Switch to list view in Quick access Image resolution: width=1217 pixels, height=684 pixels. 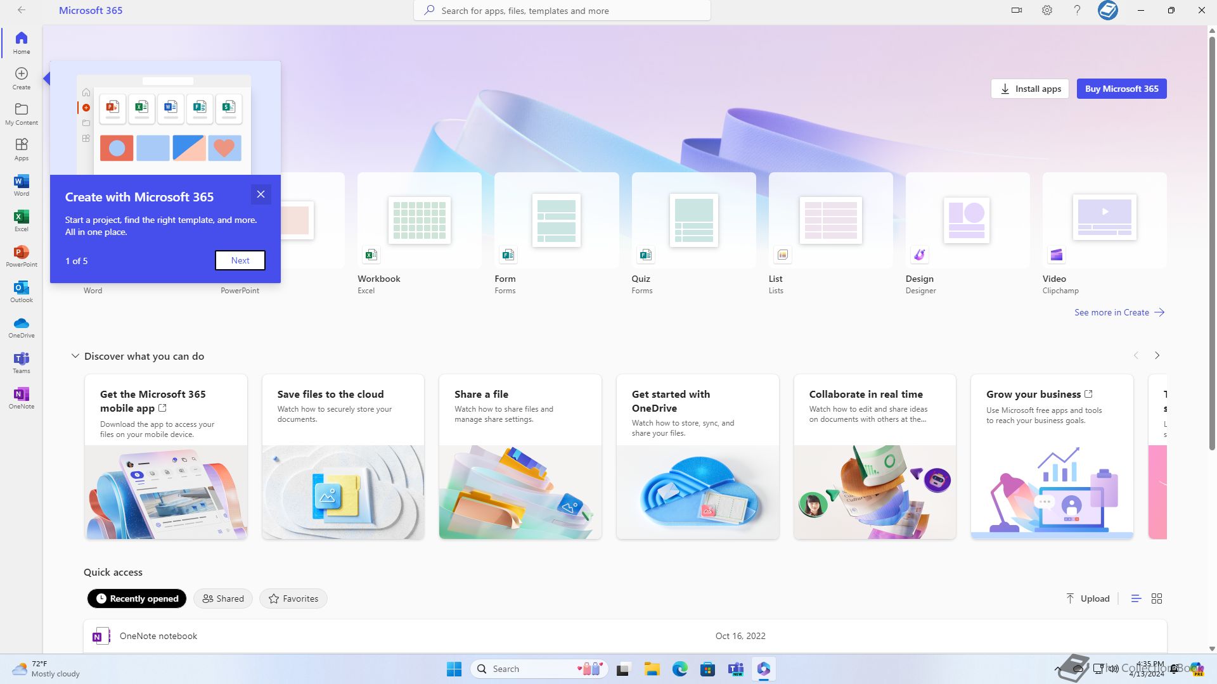pos(1136,598)
